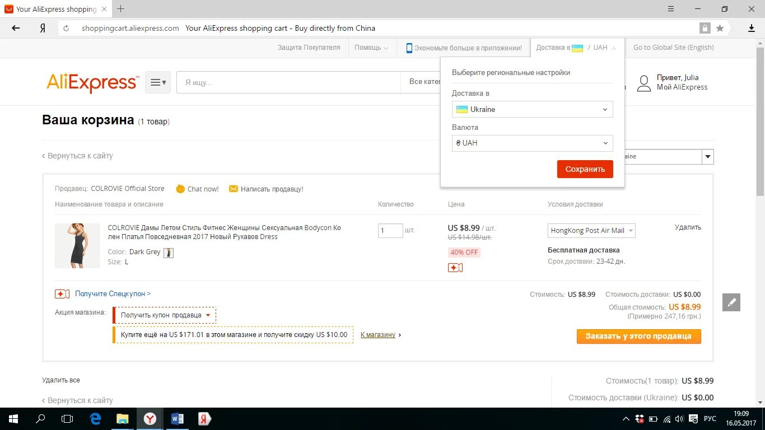Click Удалить все link

click(61, 380)
